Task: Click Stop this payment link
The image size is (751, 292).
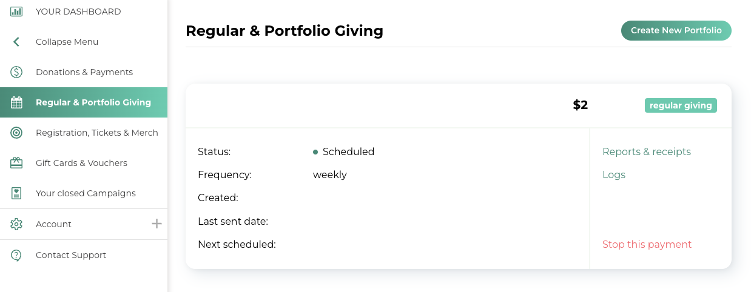Action: click(647, 244)
